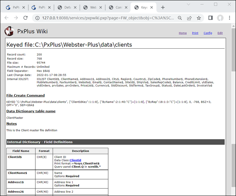This screenshot has height=196, width=236.
Task: Close the Cont tab
Action: [x=126, y=8]
